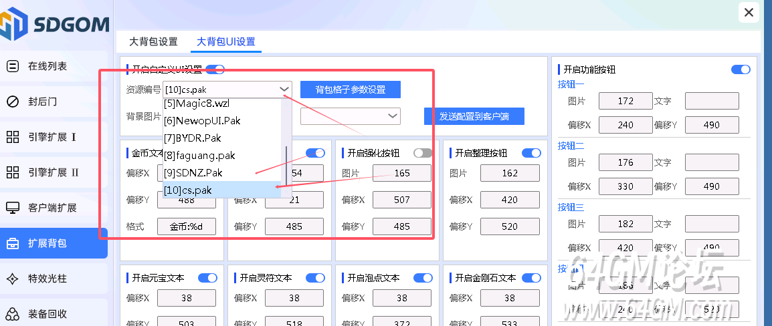Screen dimensions: 772x326
Task: Collapse the 资源编号 dropdown arrow
Action: [x=284, y=89]
